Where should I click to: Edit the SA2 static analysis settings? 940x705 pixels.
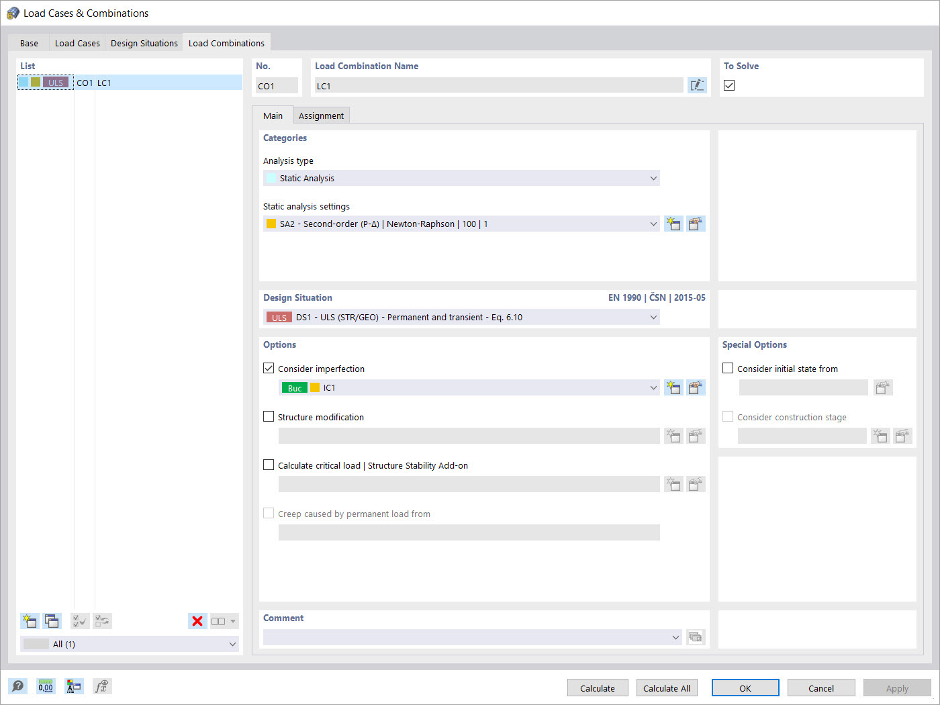(696, 223)
